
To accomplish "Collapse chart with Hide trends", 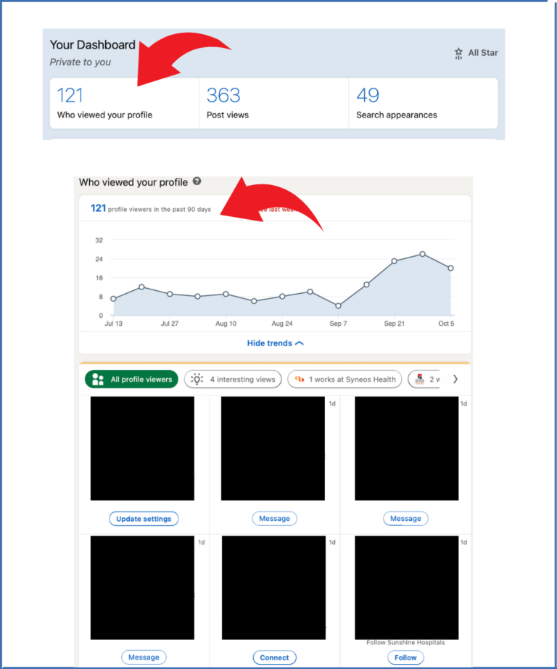I will click(275, 343).
